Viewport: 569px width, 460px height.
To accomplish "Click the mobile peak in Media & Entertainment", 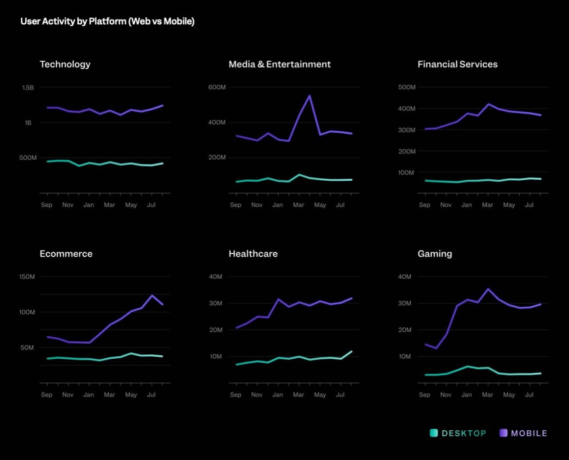I will pos(309,95).
